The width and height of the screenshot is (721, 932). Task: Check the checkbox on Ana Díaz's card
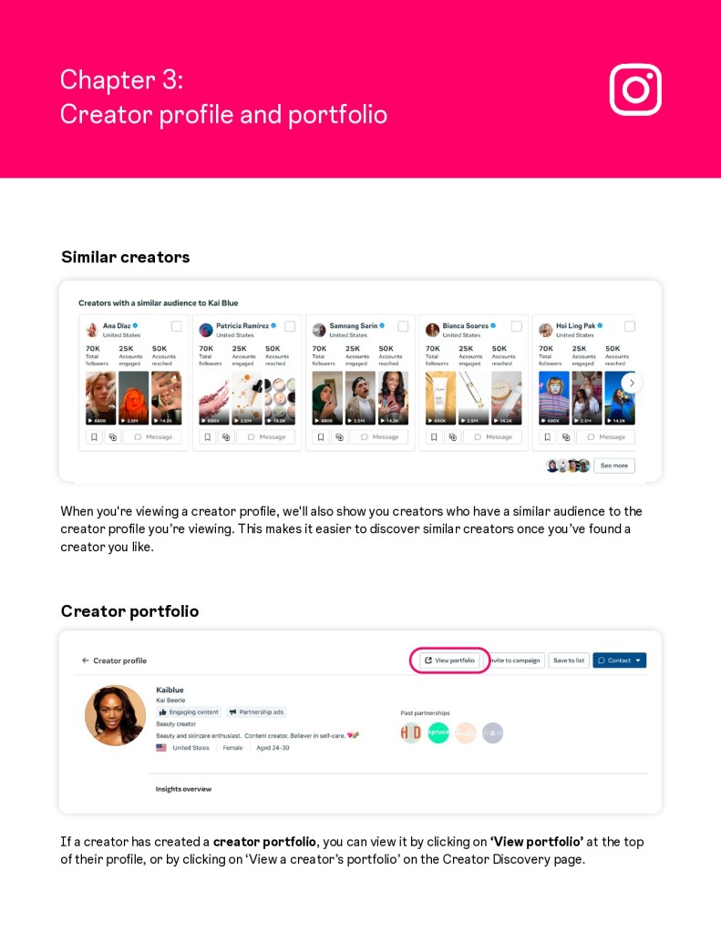176,326
